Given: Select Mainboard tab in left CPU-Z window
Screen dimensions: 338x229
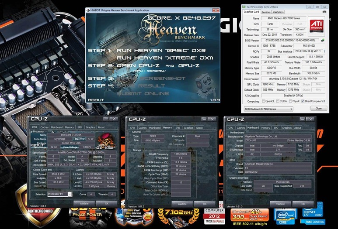Looking at the screenshot, I should 57,127.
